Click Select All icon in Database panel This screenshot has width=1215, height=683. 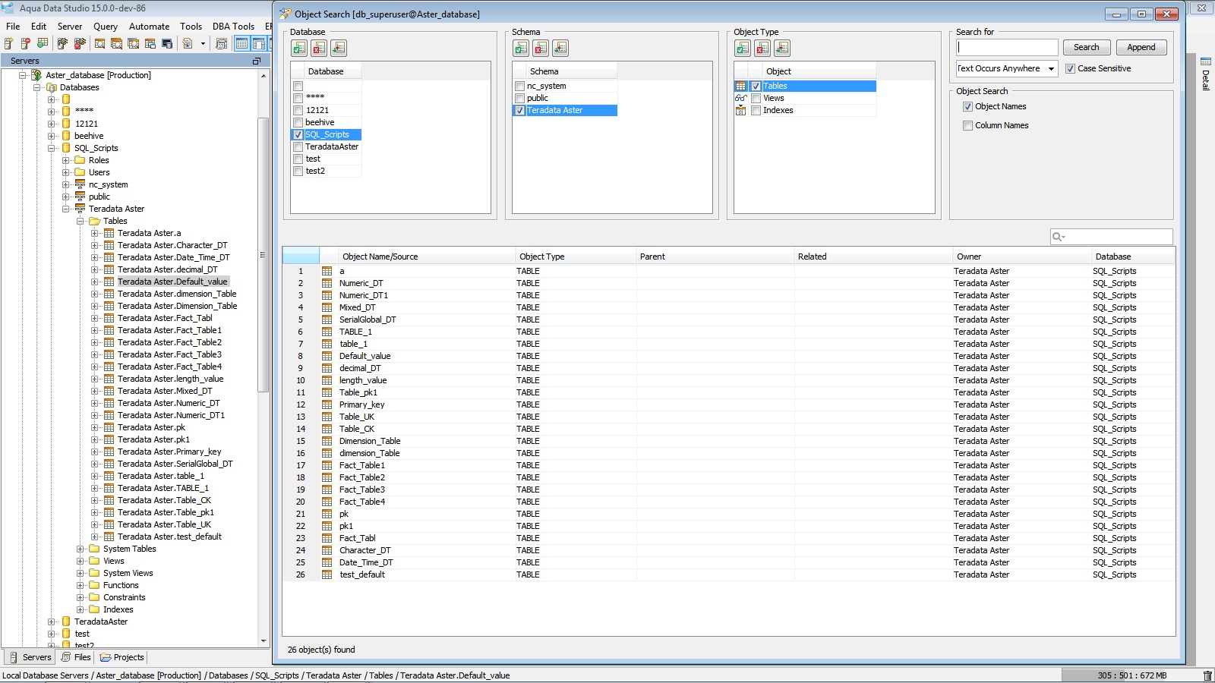pos(299,48)
